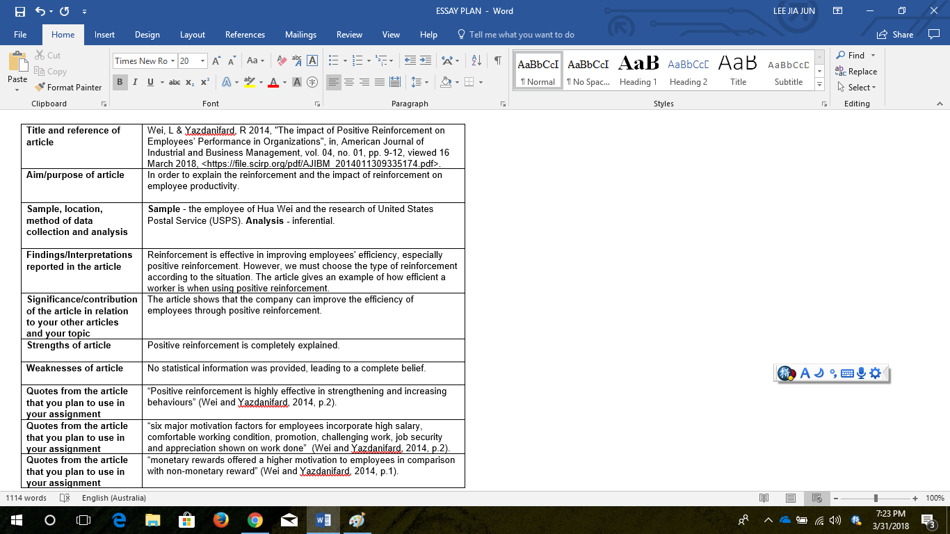This screenshot has width=950, height=534.
Task: Toggle Bold formatting button
Action: (x=120, y=82)
